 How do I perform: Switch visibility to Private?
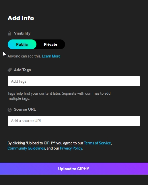(51, 44)
